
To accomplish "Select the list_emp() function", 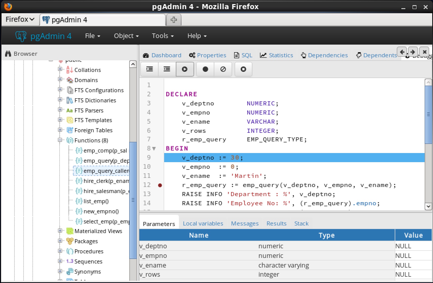I will pyautogui.click(x=96, y=201).
